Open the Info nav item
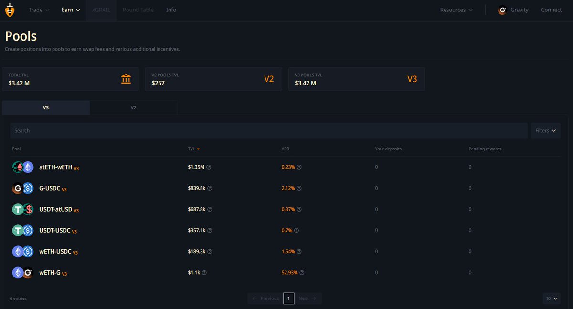Image resolution: width=573 pixels, height=309 pixels. pyautogui.click(x=171, y=10)
